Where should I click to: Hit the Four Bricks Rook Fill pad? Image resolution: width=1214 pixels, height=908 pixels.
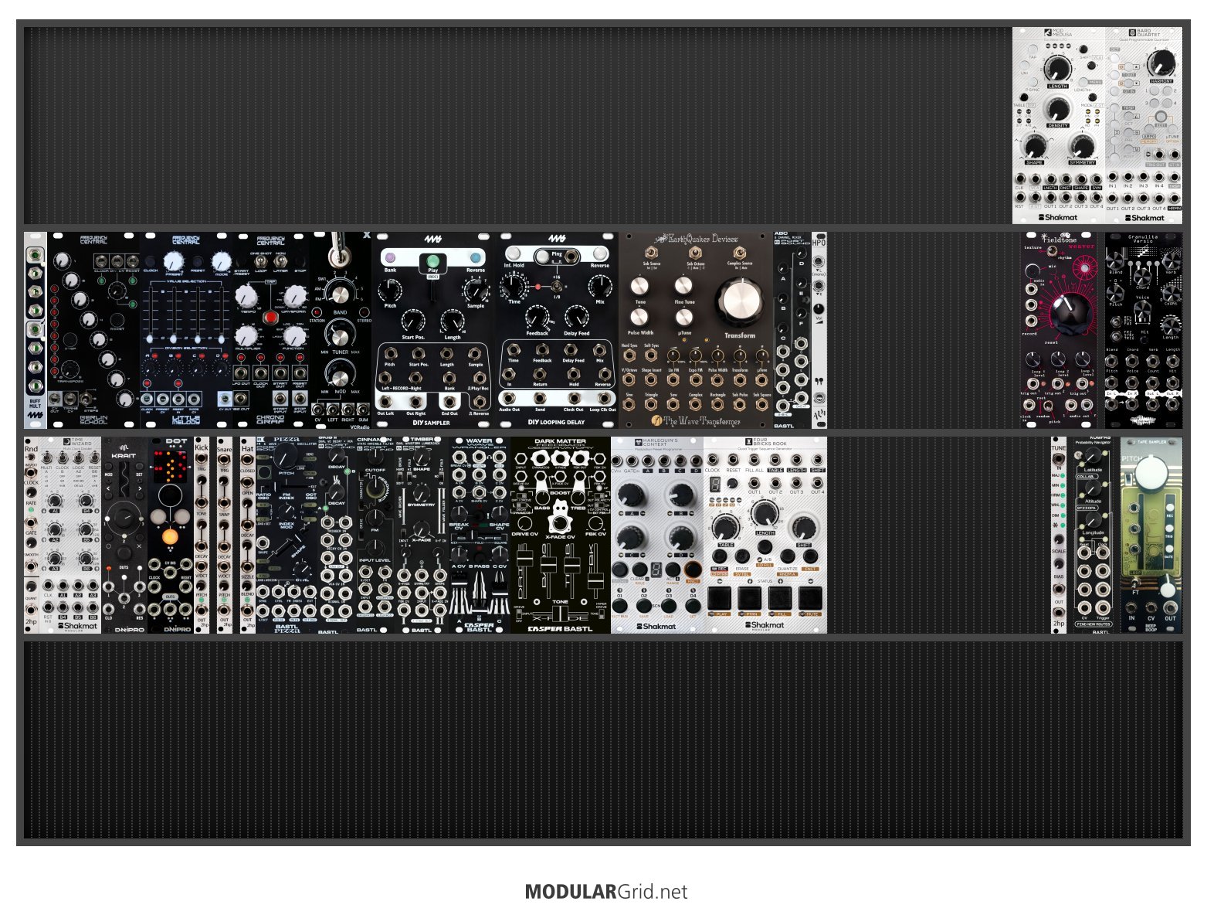(x=782, y=597)
